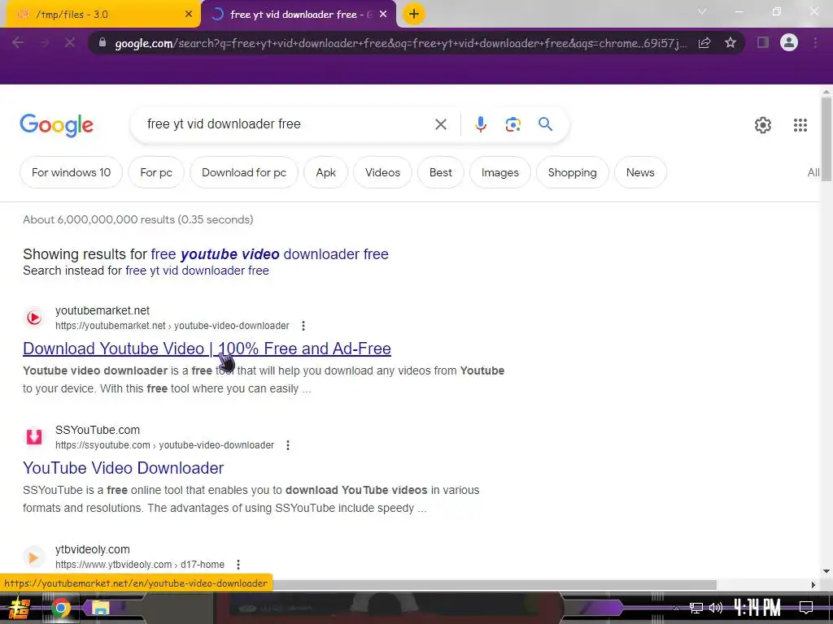The height and width of the screenshot is (624, 833).
Task: Open Google settings gear icon
Action: pos(763,125)
